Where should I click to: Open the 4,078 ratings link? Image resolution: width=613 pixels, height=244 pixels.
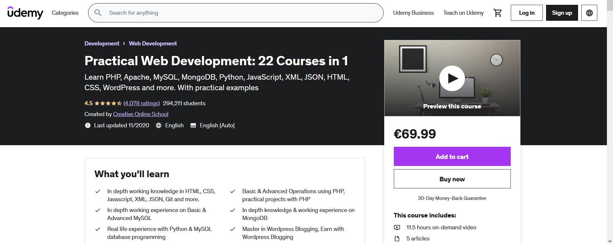coord(141,103)
